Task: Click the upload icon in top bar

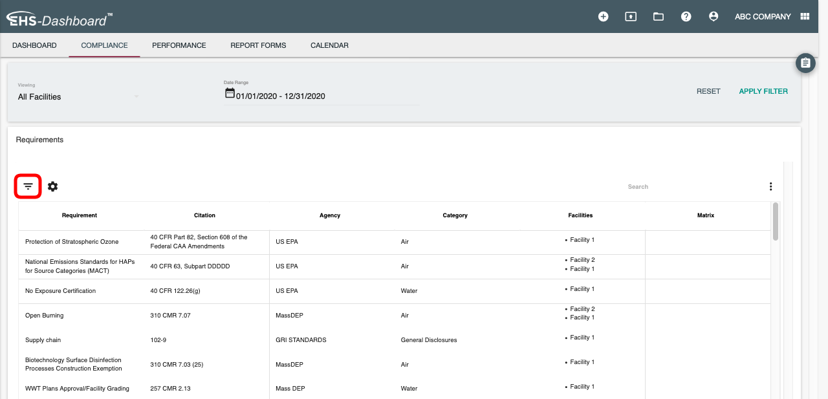Action: pos(631,17)
